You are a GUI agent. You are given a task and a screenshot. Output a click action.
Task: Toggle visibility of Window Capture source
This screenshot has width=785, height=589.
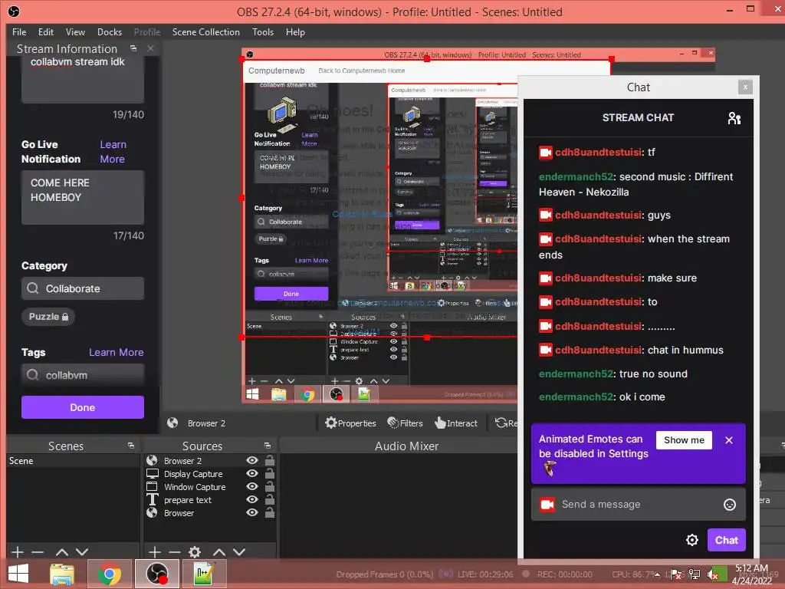(252, 486)
